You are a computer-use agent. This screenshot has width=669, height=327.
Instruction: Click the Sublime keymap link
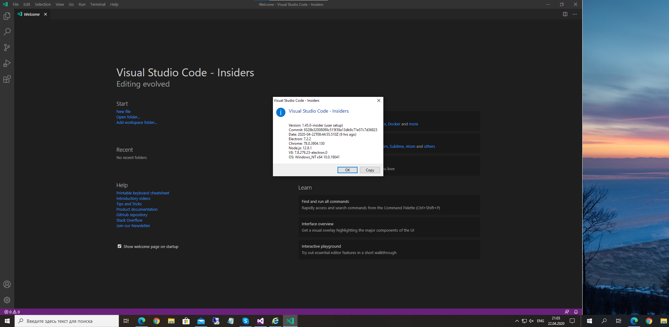(397, 146)
